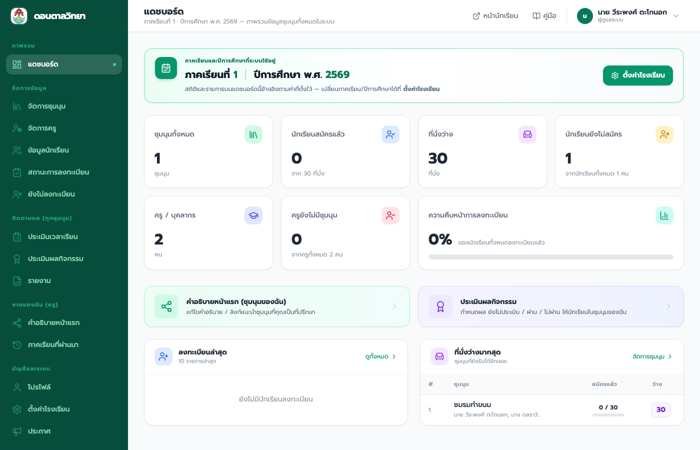Click the ครูยังไม่มีชุมนุม user-minus icon
Image resolution: width=700 pixels, height=450 pixels.
tap(390, 215)
